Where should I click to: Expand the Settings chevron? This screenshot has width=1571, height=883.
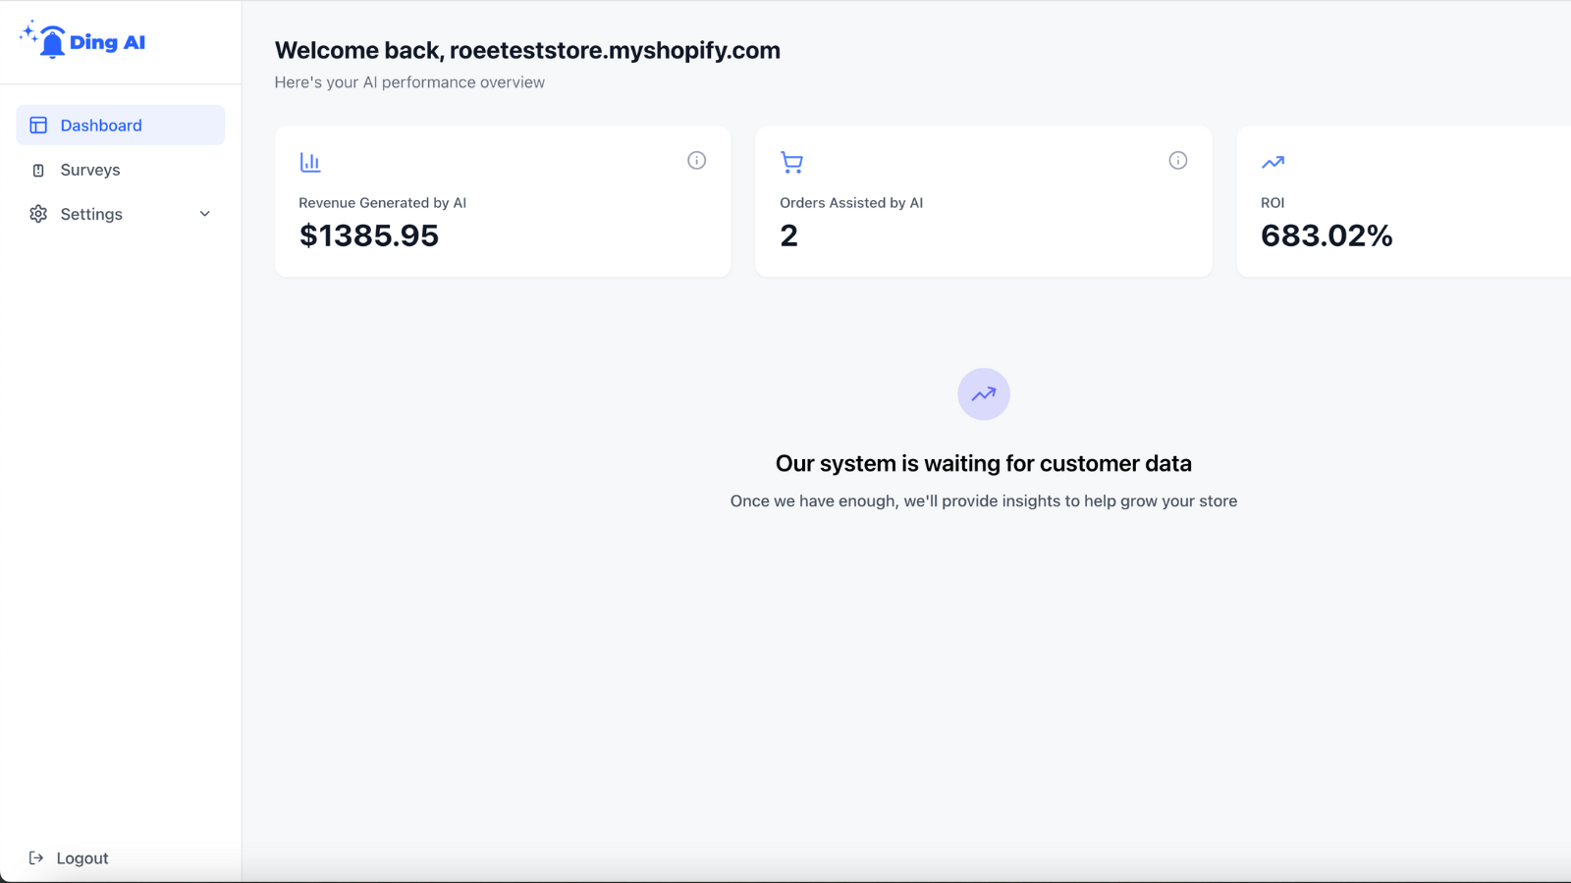(205, 214)
